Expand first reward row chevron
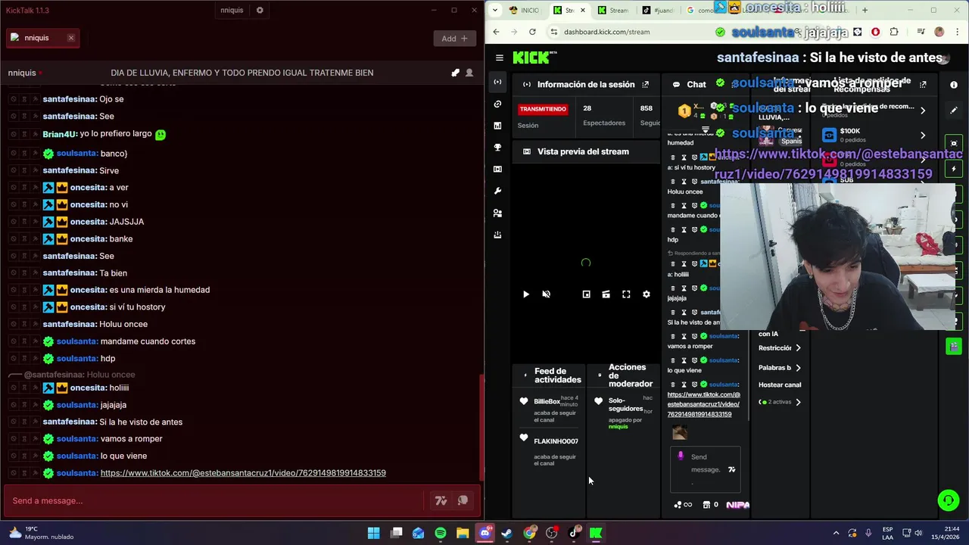 923,111
